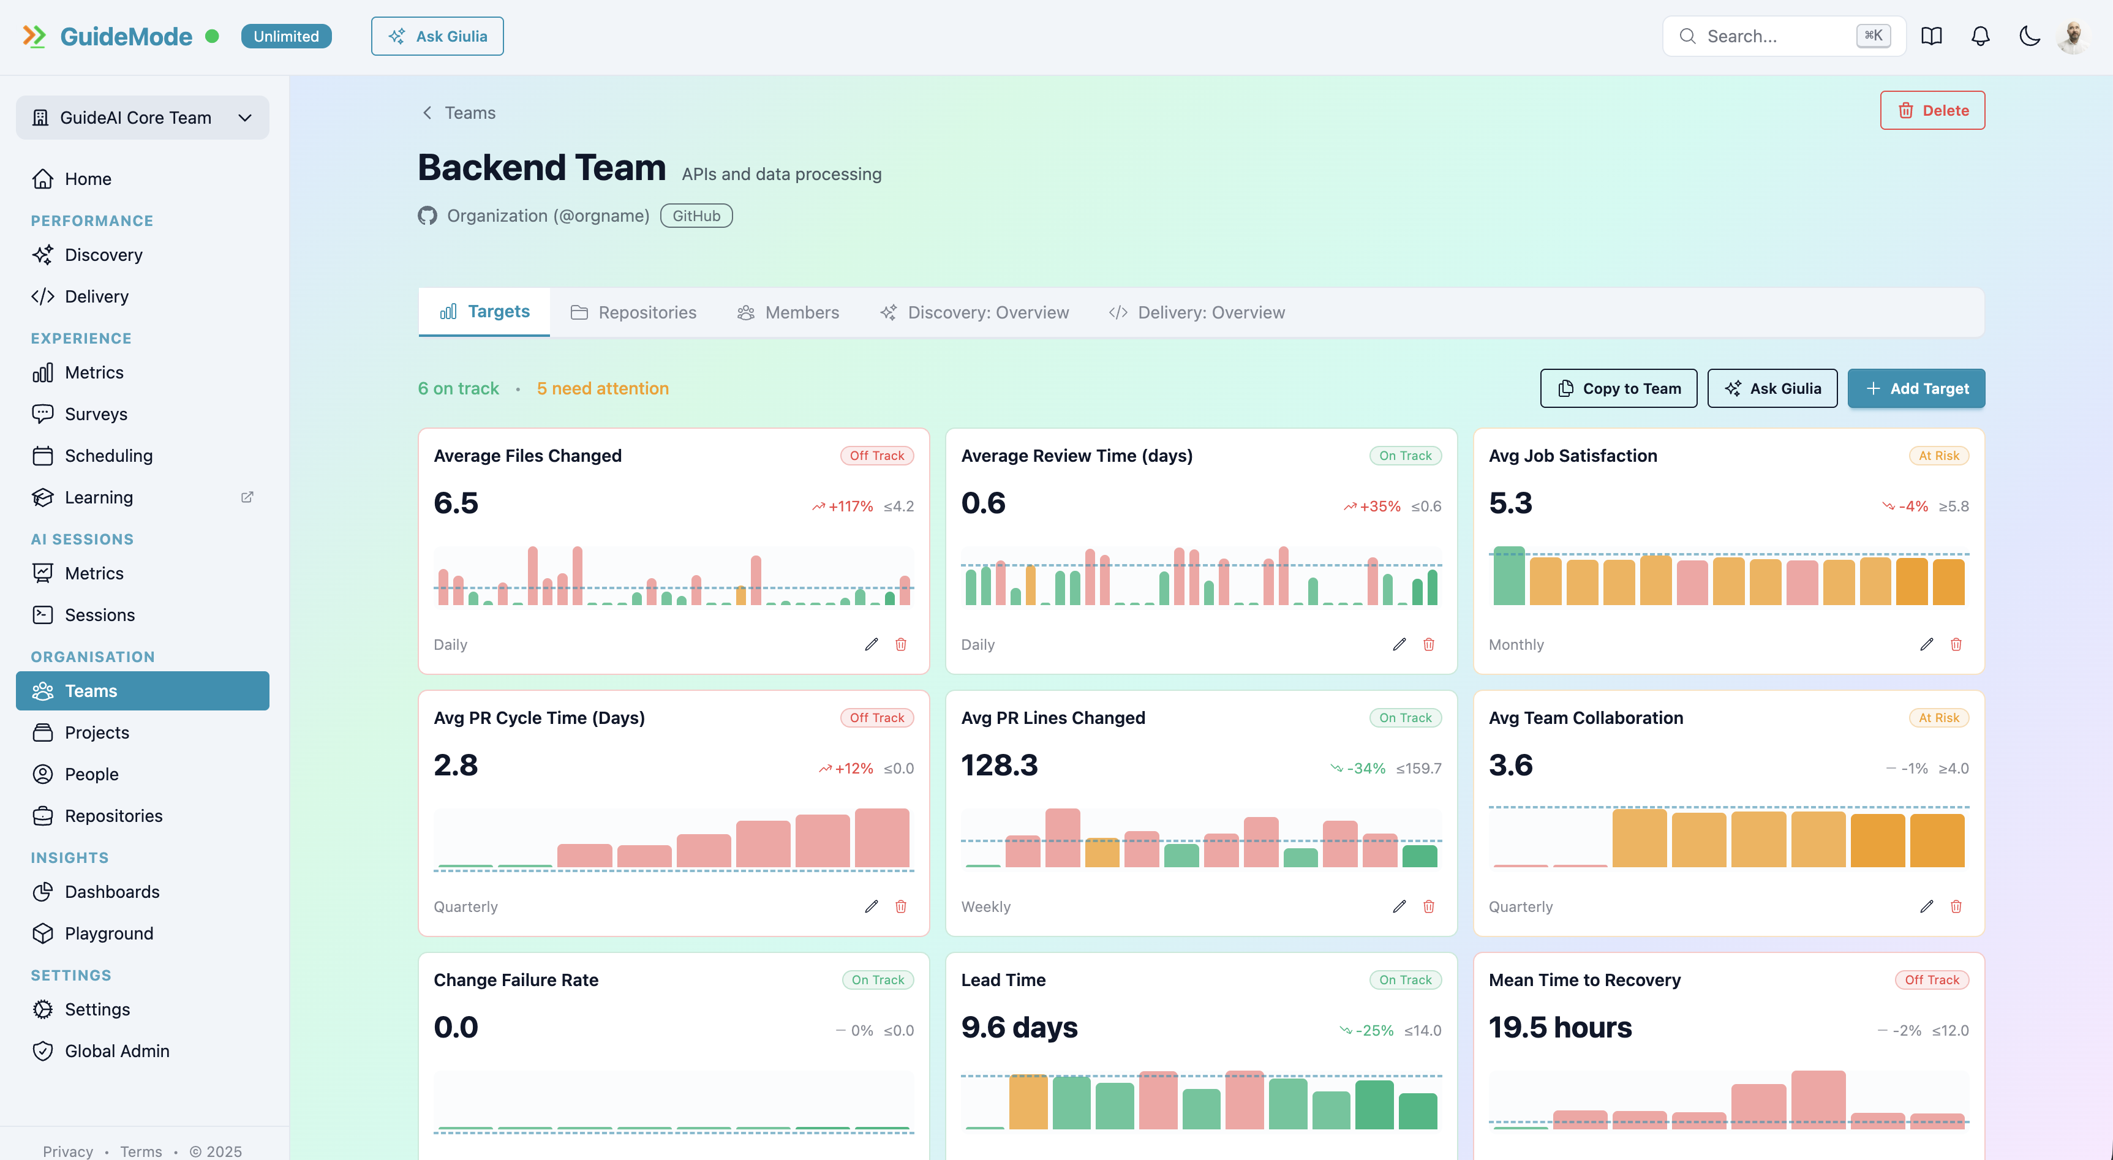Viewport: 2113px width, 1160px height.
Task: Open notifications via the bell icon
Action: [1980, 36]
